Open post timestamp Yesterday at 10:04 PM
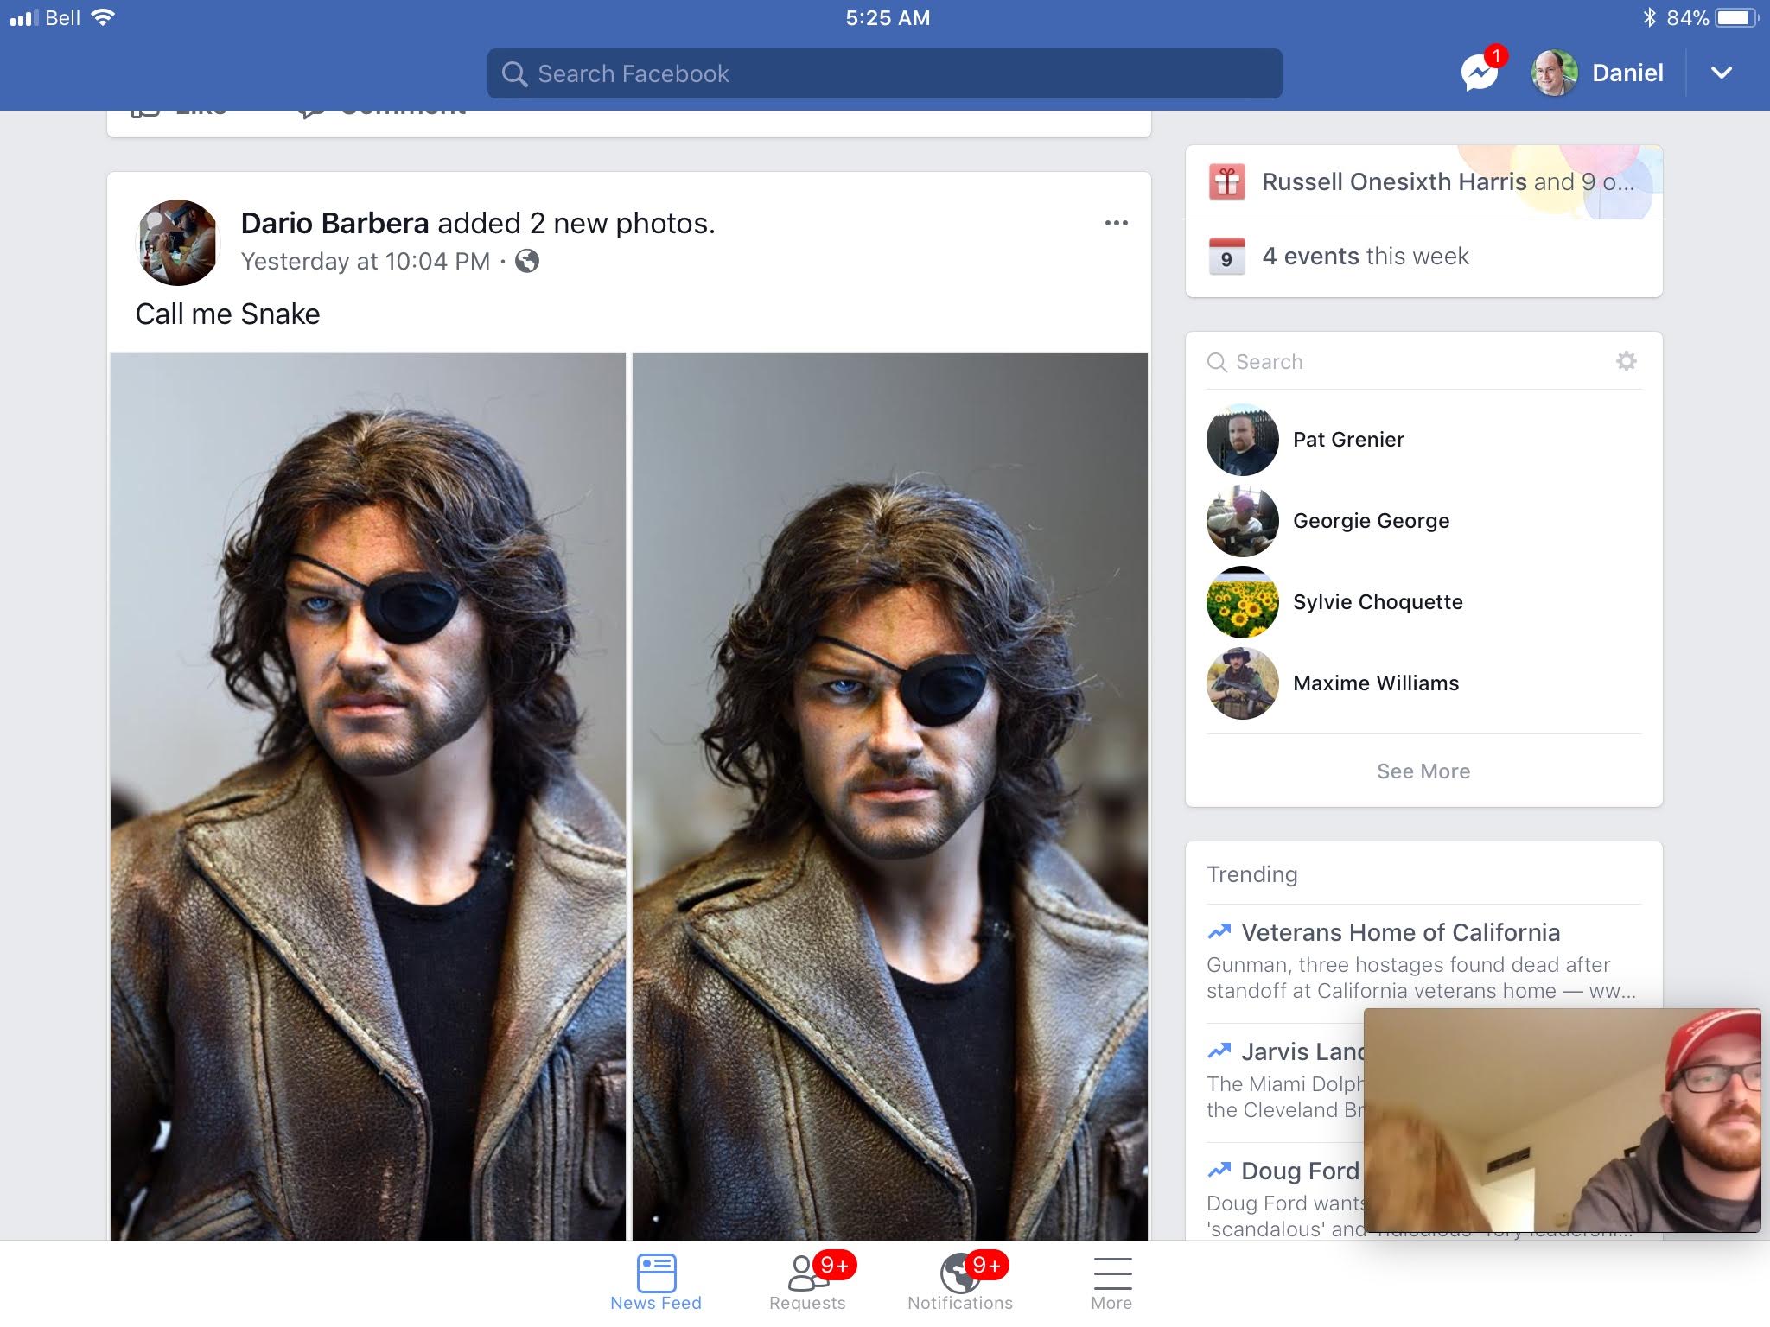 point(365,261)
